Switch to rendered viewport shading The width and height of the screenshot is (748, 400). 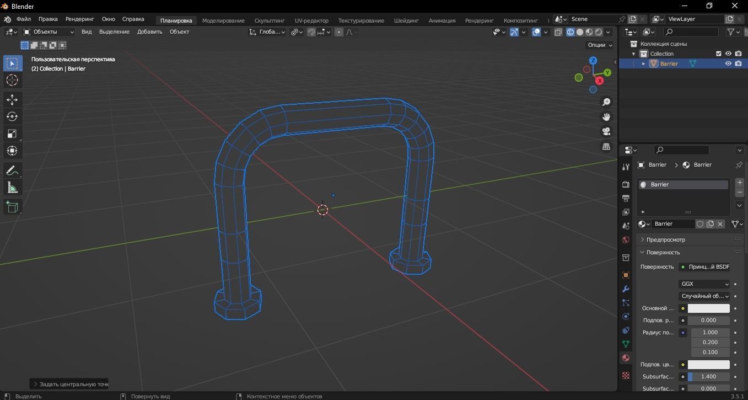[599, 32]
